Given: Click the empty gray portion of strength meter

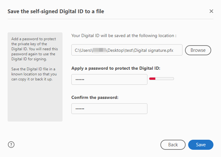Looking at the screenshot, I should click(x=164, y=78).
